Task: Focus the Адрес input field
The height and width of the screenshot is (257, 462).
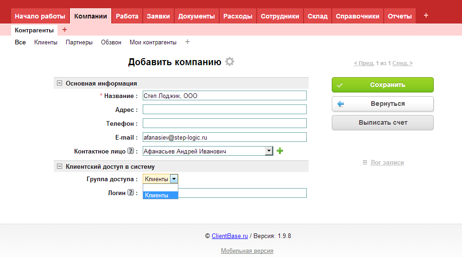Action: coord(224,110)
